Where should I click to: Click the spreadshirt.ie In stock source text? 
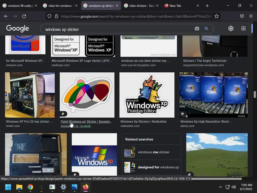76,126
